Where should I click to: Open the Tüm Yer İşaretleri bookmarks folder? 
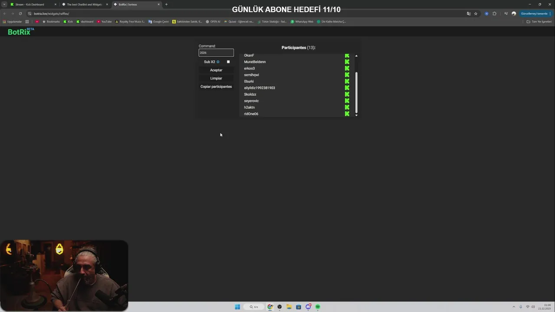pyautogui.click(x=539, y=22)
